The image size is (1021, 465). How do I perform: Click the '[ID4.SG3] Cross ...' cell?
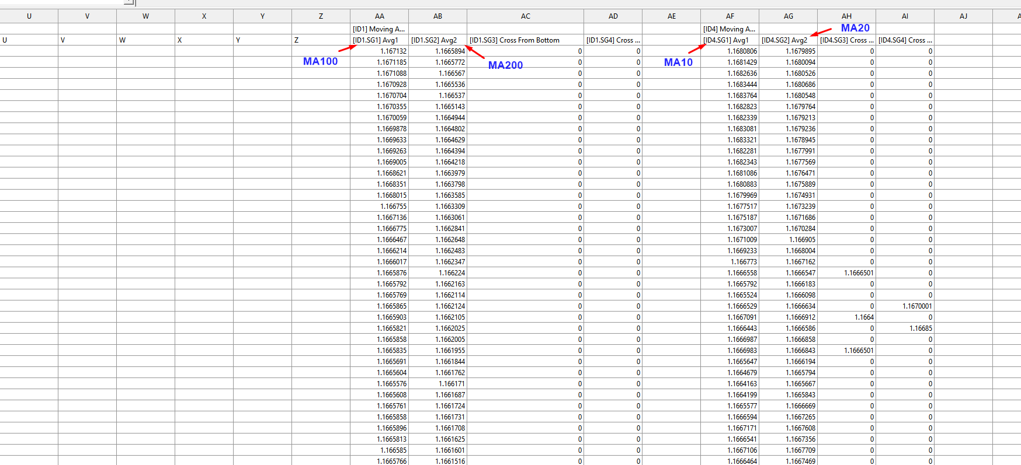(847, 40)
